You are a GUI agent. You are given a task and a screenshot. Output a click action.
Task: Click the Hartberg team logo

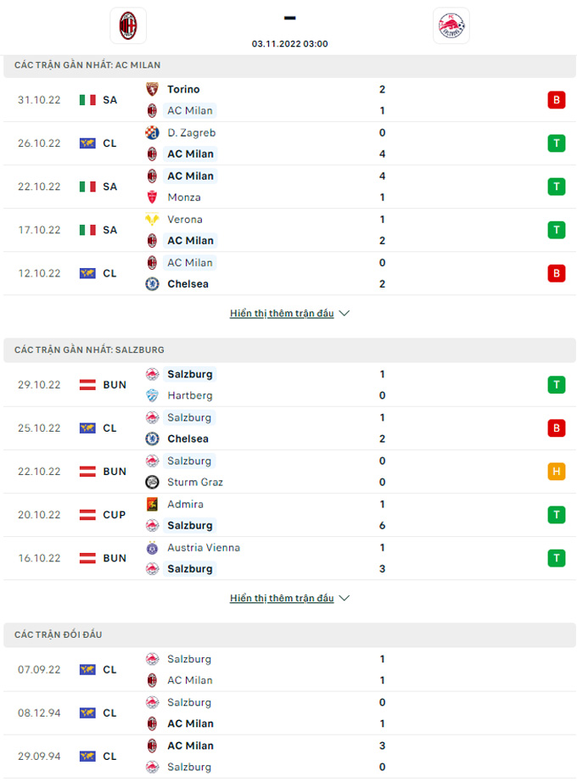pyautogui.click(x=152, y=395)
